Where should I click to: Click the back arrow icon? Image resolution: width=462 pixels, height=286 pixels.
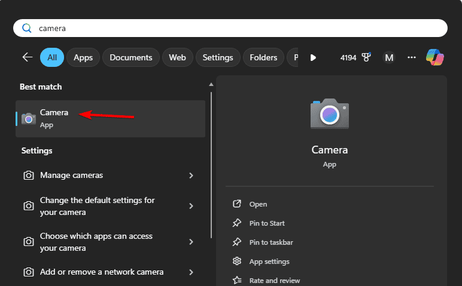coord(27,57)
